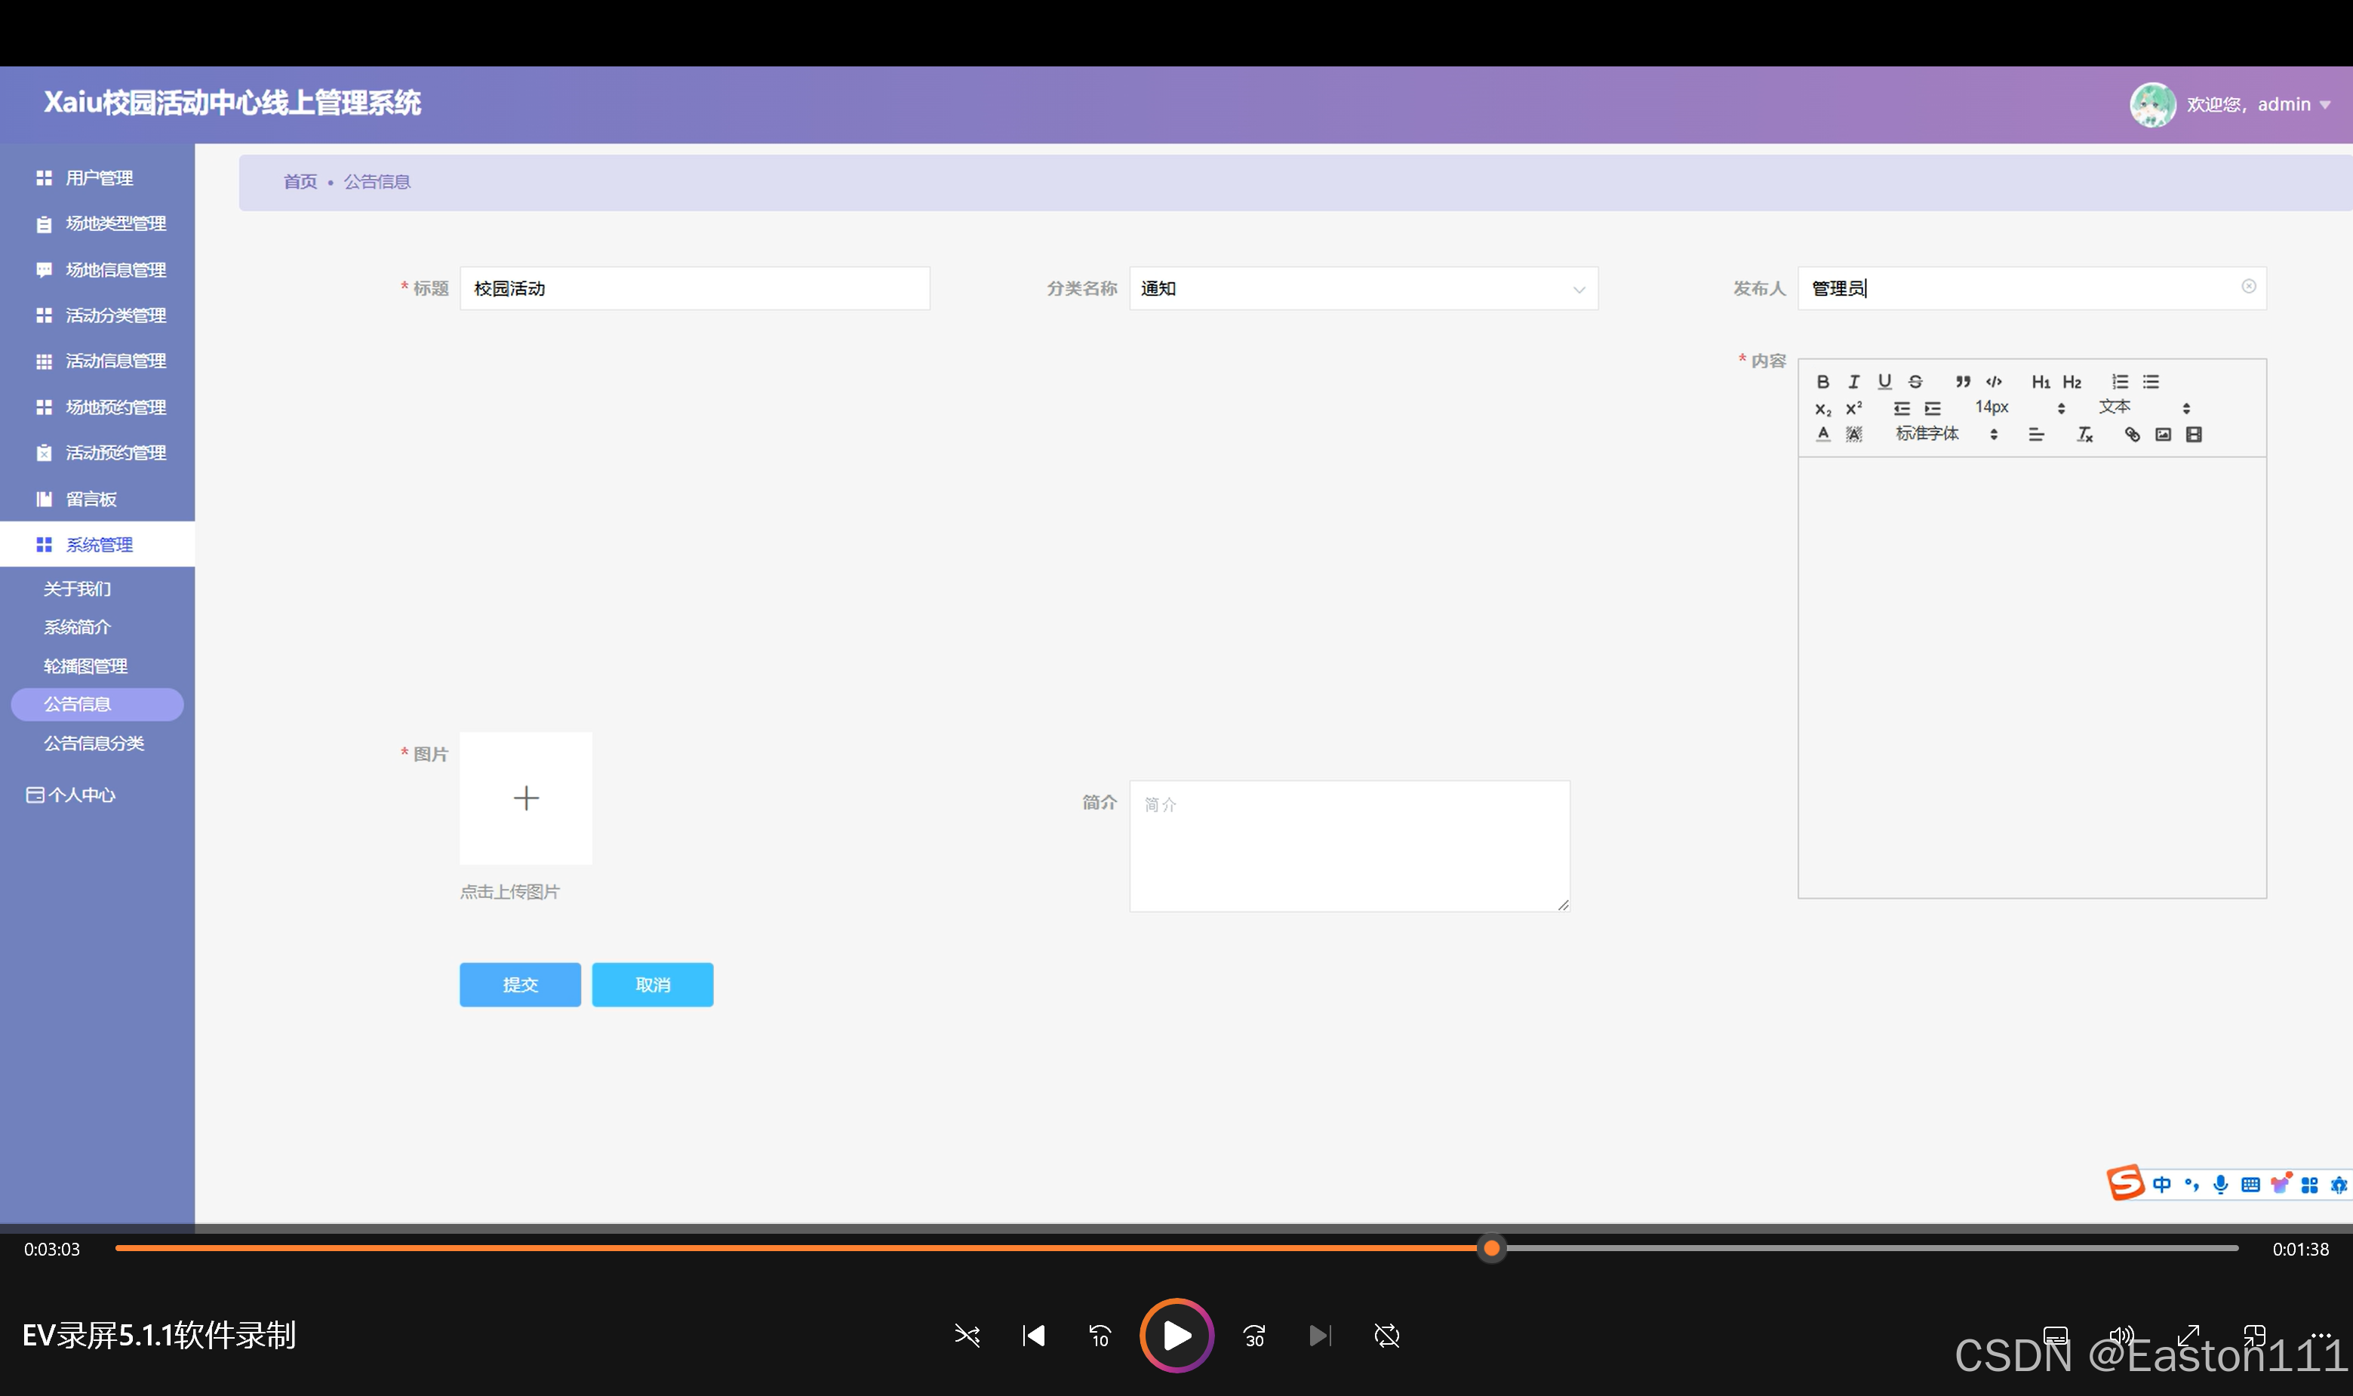
Task: Click the 标题 input field
Action: [x=694, y=288]
